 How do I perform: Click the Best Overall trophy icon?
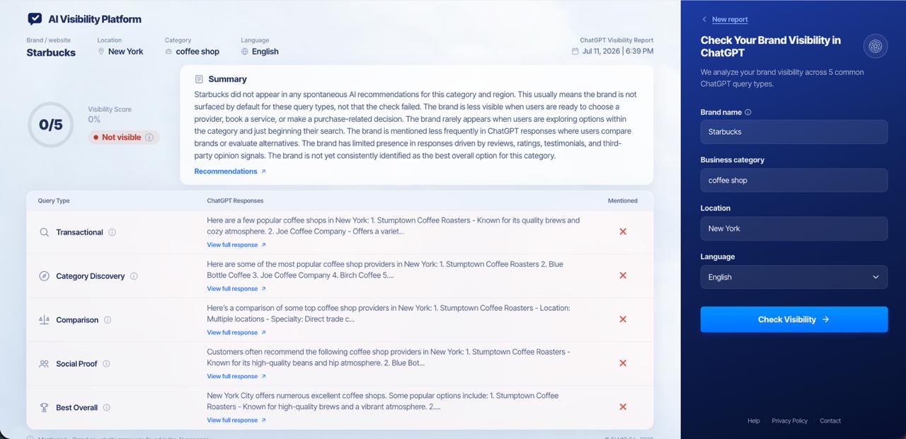(44, 408)
